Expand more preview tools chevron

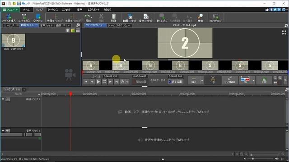click(285, 80)
